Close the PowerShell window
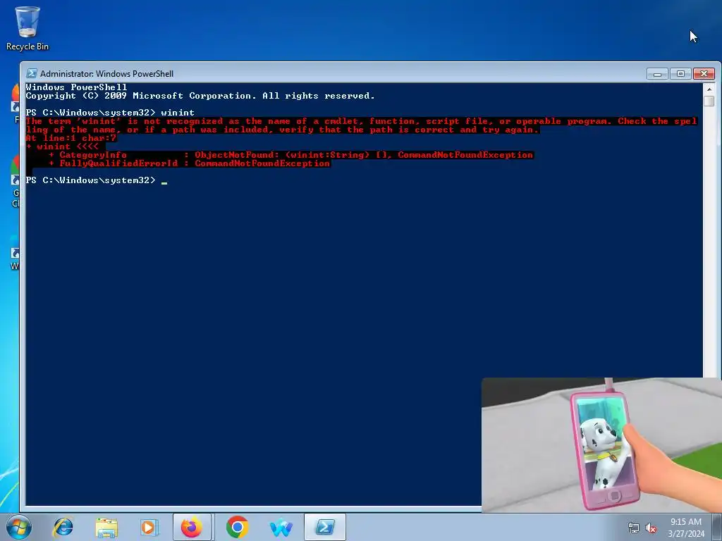 704,73
